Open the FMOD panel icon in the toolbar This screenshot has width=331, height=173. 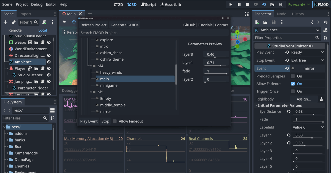[x=321, y=4]
